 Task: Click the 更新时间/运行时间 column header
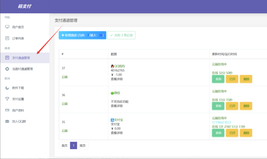pos(224,54)
